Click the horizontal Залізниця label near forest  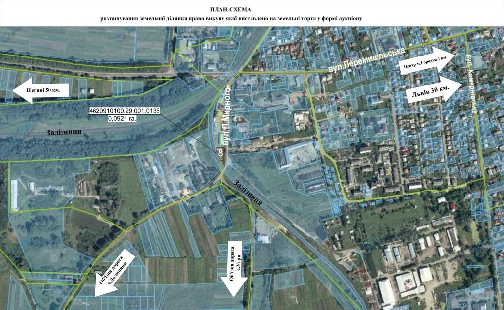[63, 132]
